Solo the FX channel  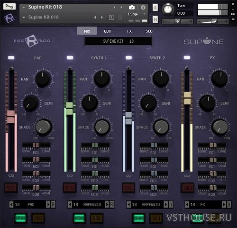click(x=187, y=188)
